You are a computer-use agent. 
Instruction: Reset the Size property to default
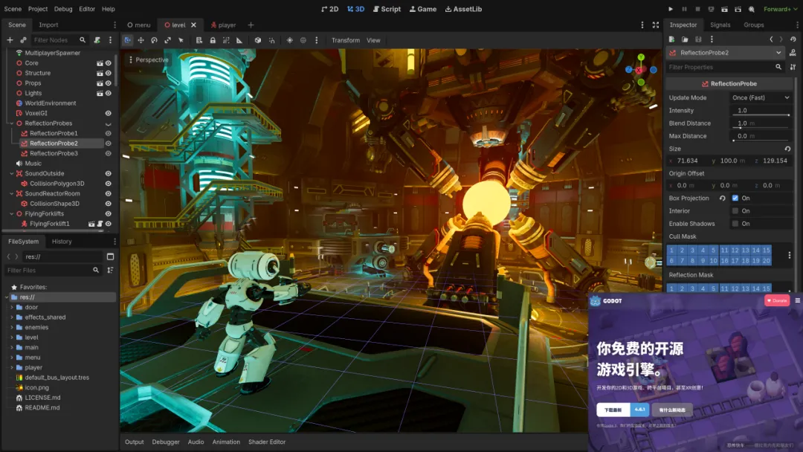point(787,149)
